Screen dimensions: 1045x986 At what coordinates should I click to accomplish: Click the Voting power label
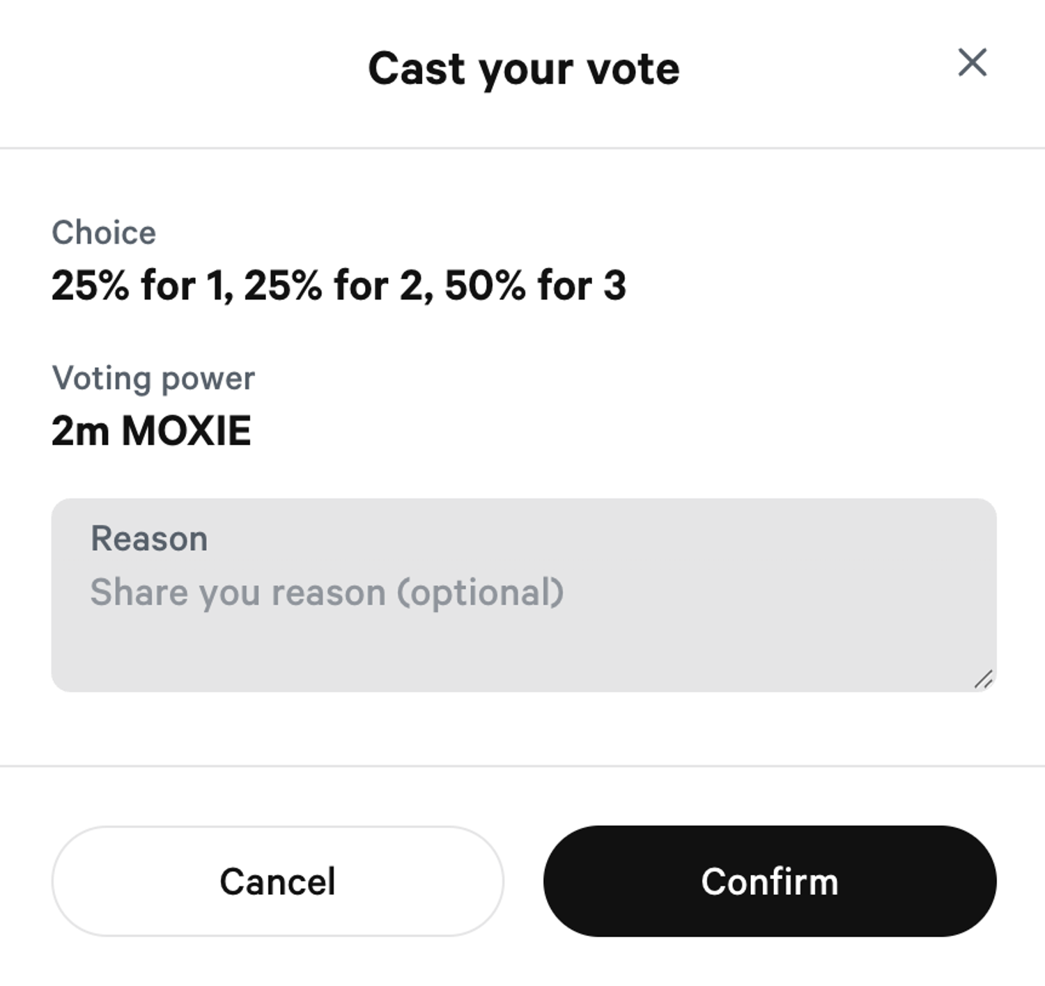[x=153, y=378]
